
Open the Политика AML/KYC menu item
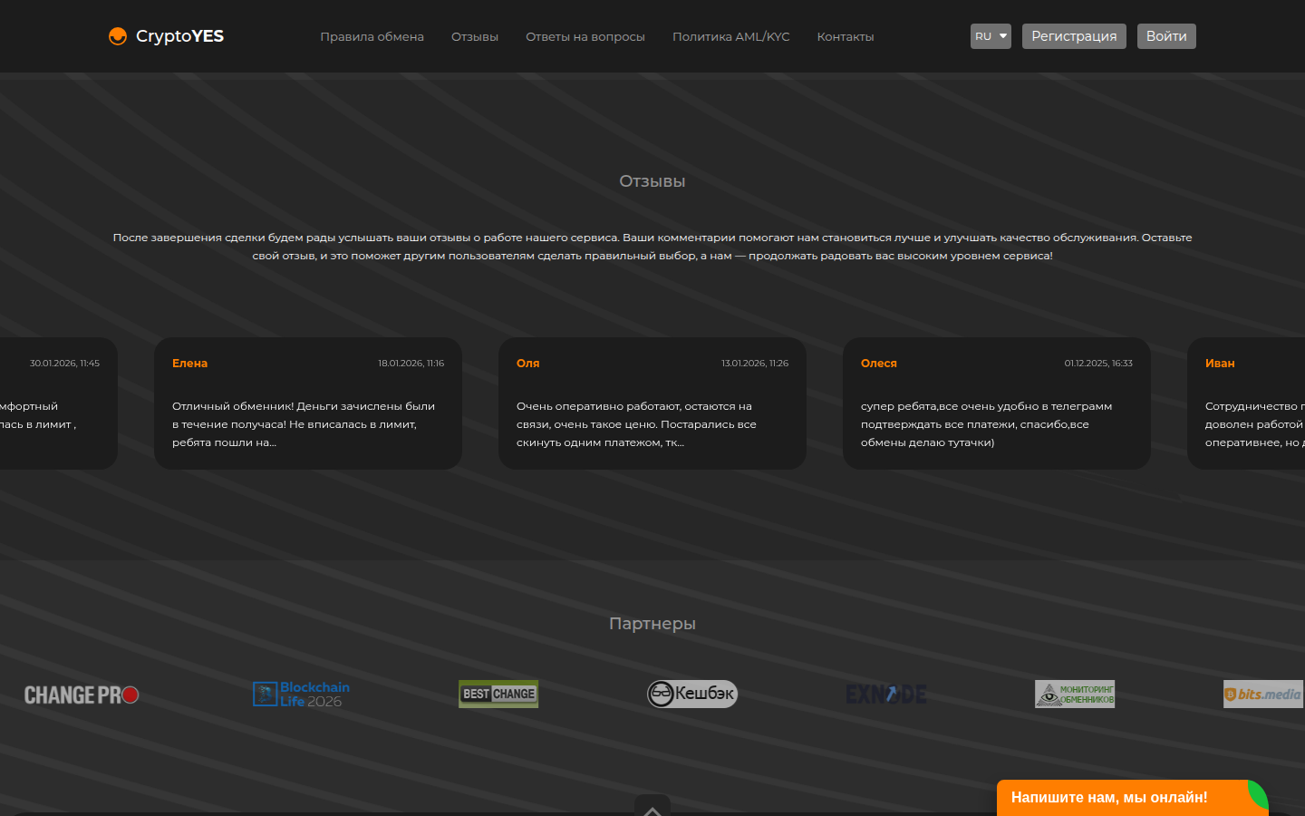click(731, 37)
